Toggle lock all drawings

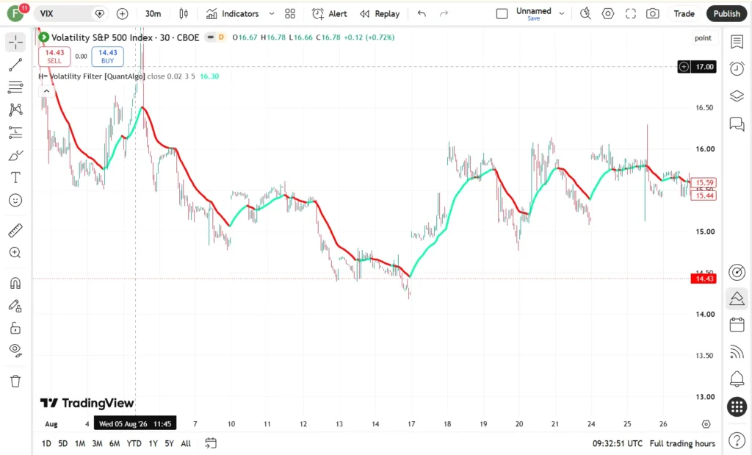(x=15, y=329)
